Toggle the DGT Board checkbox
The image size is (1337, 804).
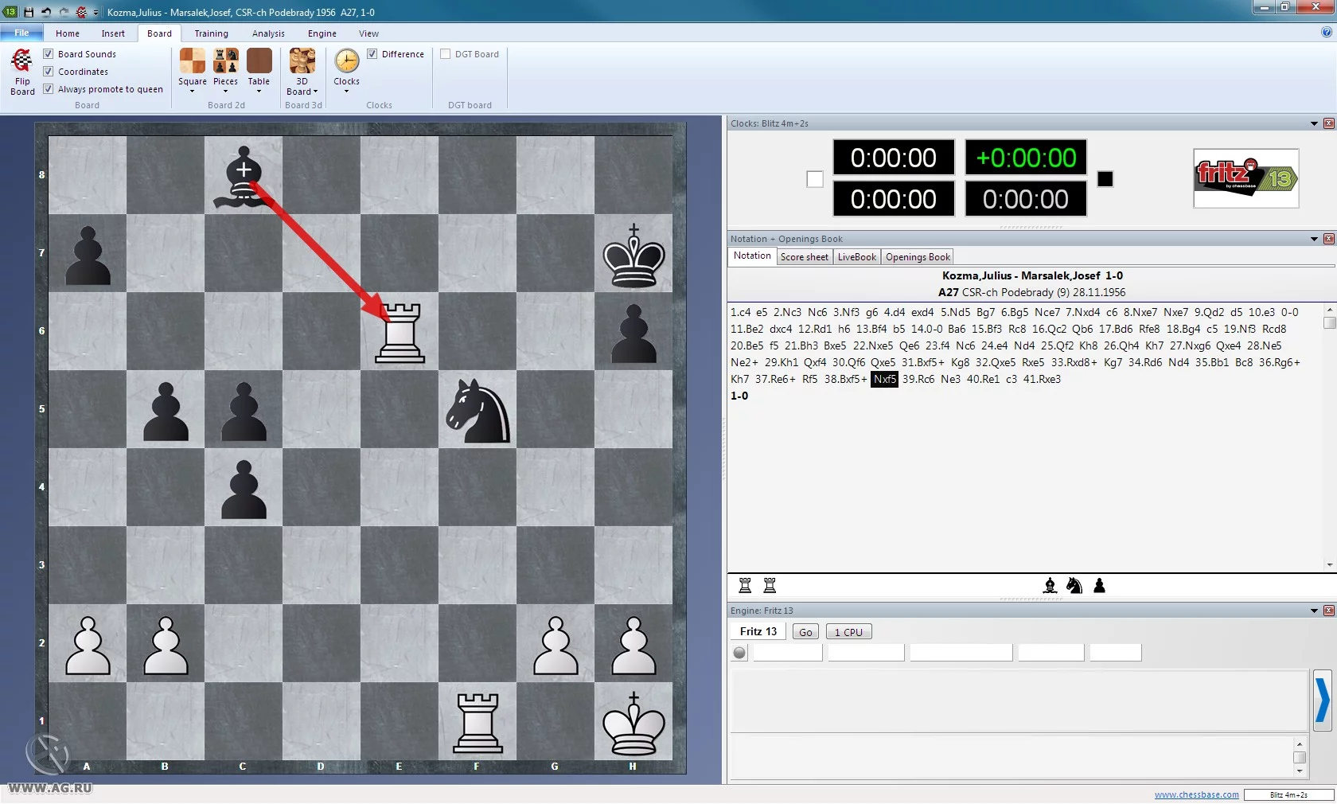click(x=446, y=54)
